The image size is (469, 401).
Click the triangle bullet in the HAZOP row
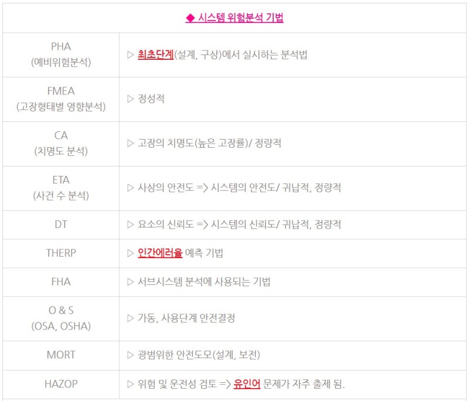(x=130, y=384)
